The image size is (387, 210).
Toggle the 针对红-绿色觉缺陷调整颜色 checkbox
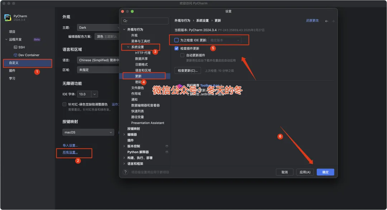point(64,104)
